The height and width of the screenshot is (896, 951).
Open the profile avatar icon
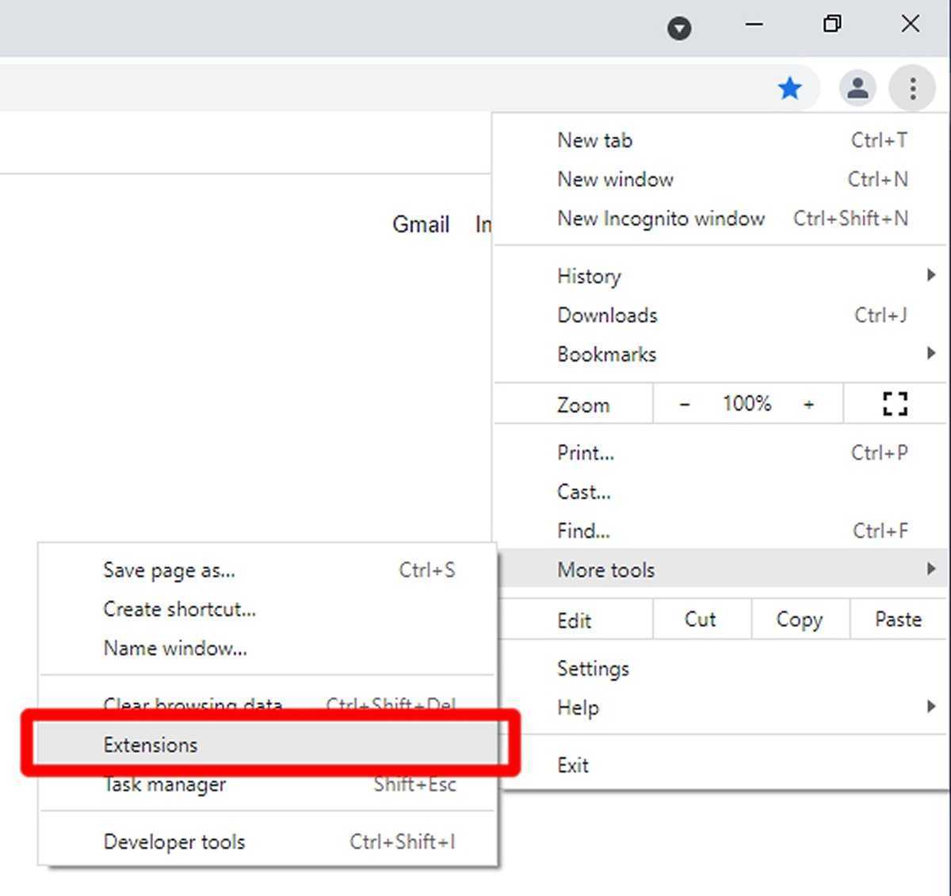857,88
